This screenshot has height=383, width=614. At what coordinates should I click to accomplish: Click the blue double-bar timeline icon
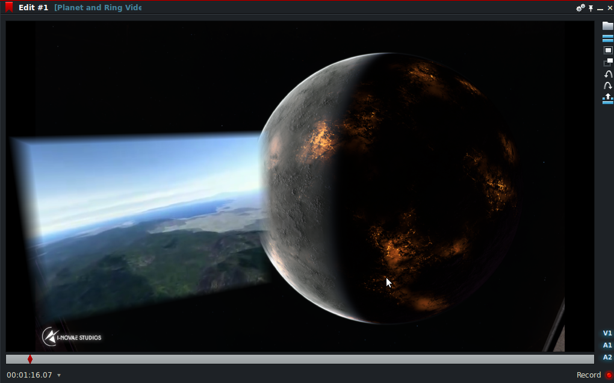(x=607, y=38)
